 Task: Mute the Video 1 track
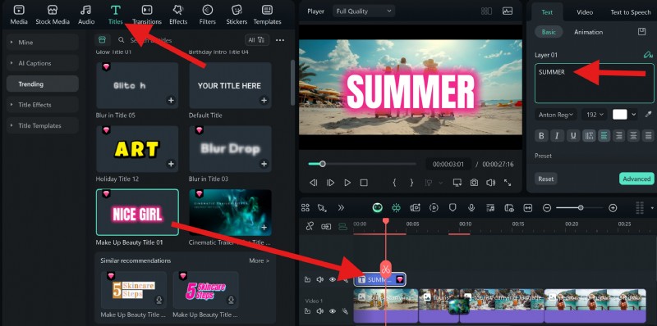(320, 311)
